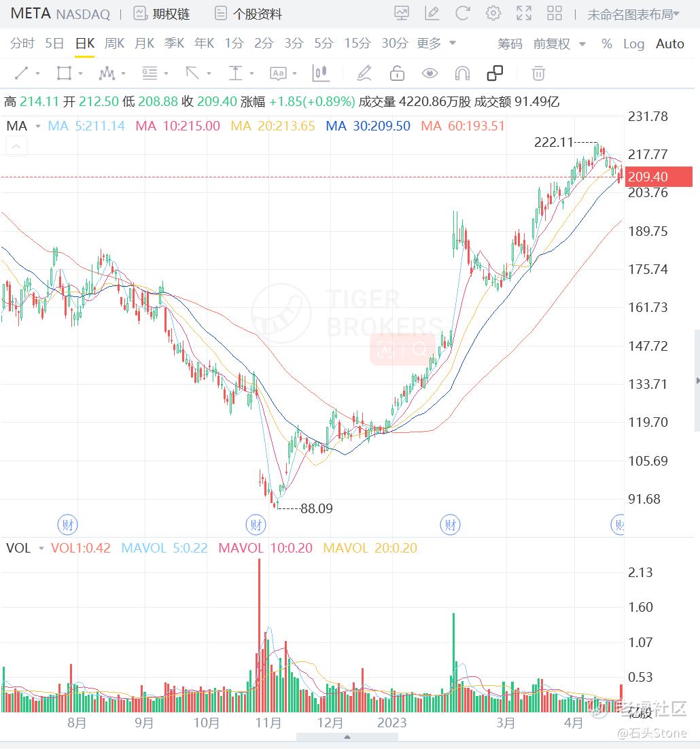Select the rectangle shape drawing tool
The image size is (700, 749).
[64, 73]
